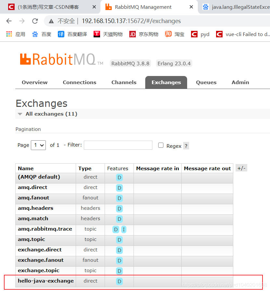Open the amq.direct exchange
This screenshot has width=270, height=291.
[32, 187]
